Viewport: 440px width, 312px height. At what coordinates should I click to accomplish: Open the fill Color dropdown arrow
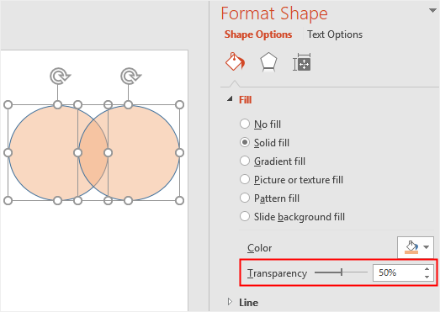[x=427, y=247]
